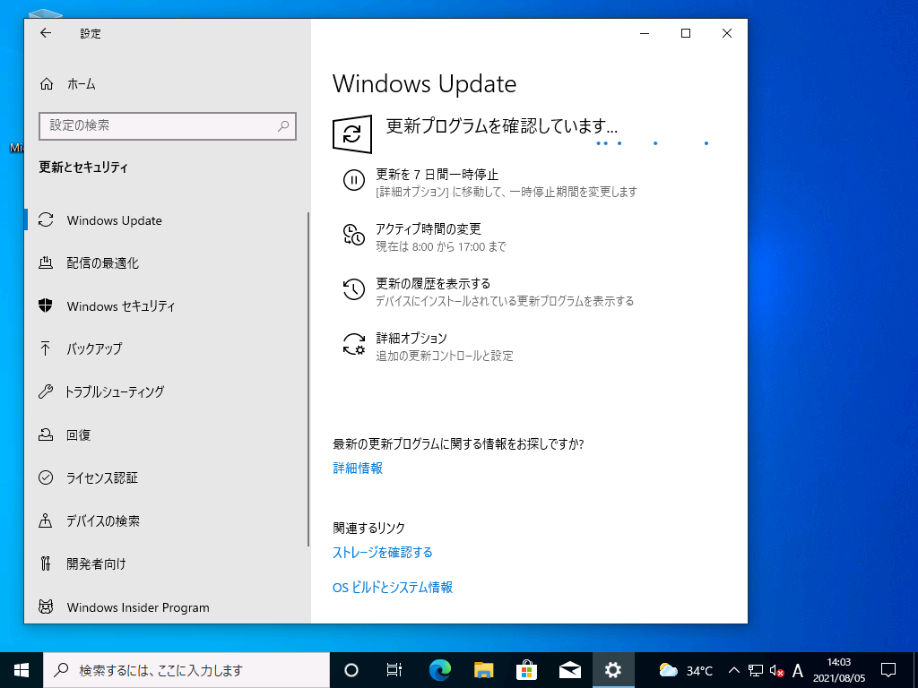Click the update history clock icon

point(353,289)
